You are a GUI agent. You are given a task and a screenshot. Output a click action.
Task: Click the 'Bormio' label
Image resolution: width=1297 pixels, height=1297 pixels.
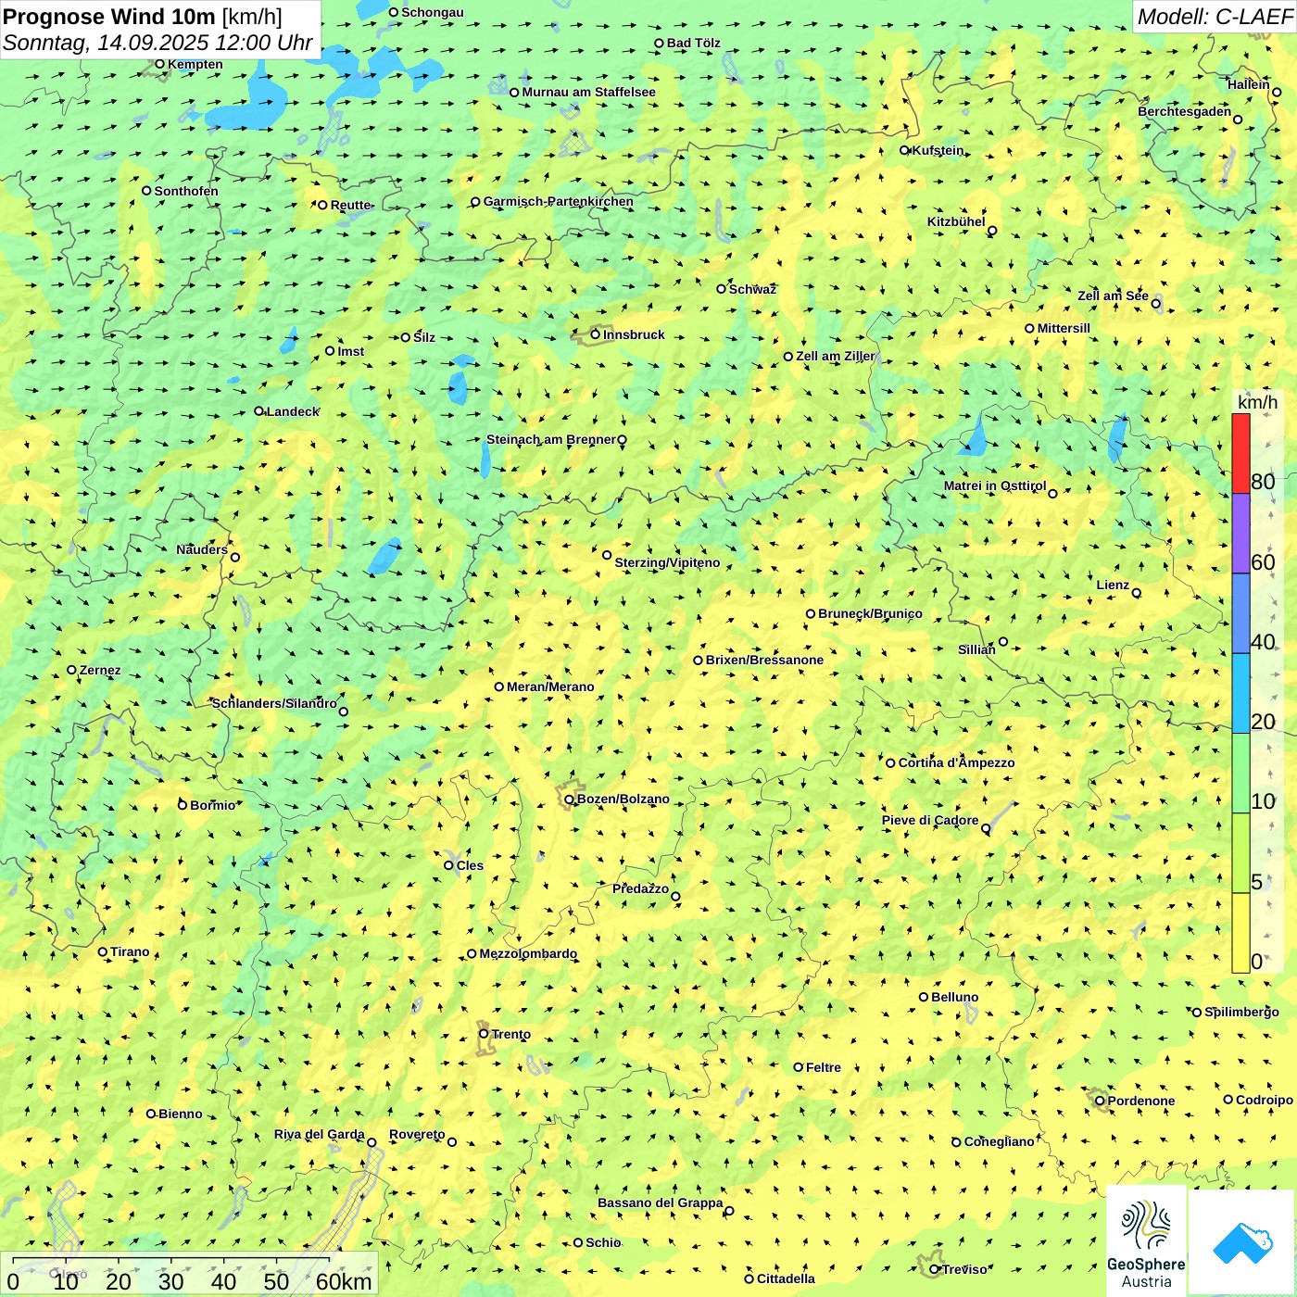click(212, 805)
